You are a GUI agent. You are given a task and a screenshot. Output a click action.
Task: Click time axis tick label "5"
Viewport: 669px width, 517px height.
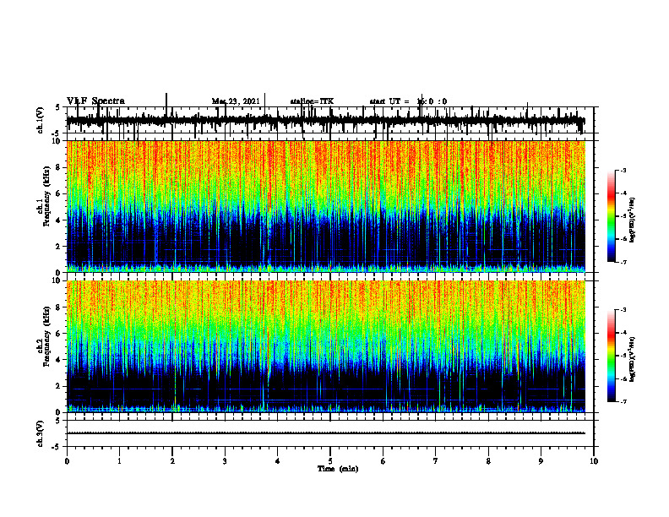(x=330, y=461)
